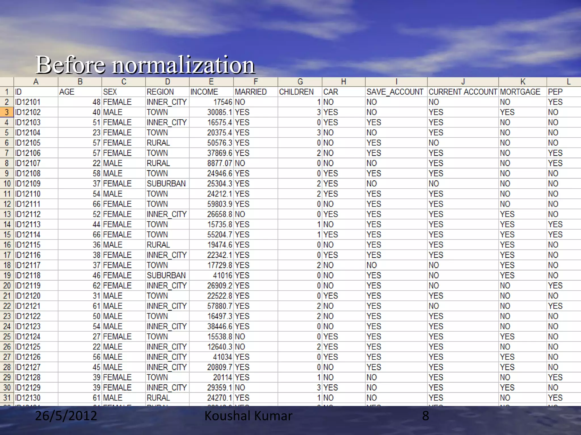Image resolution: width=581 pixels, height=435 pixels.
Task: Select CAR value YES in ID12114 row
Action: click(344, 234)
